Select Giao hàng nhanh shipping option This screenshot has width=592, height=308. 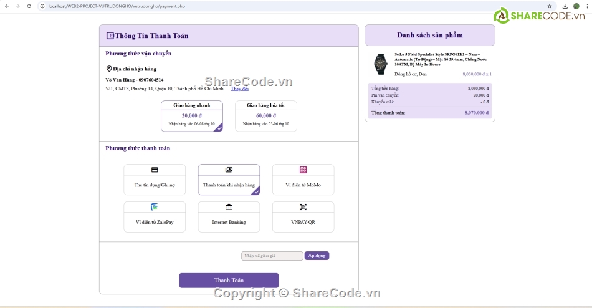(x=191, y=116)
